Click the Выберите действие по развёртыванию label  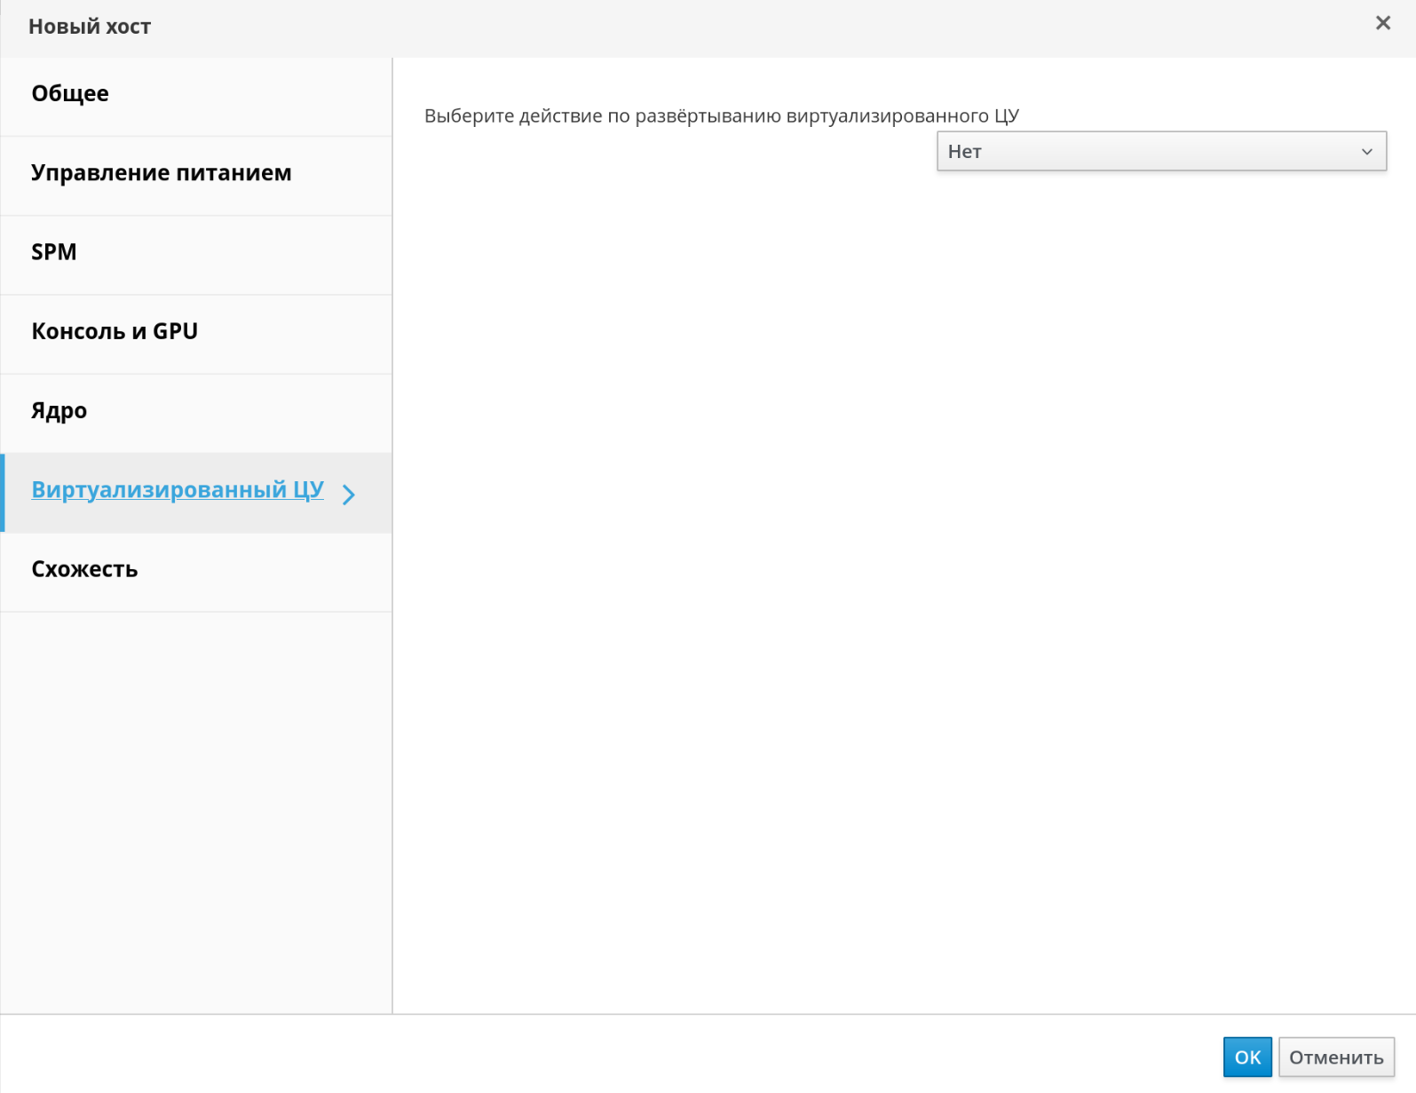[x=721, y=116]
